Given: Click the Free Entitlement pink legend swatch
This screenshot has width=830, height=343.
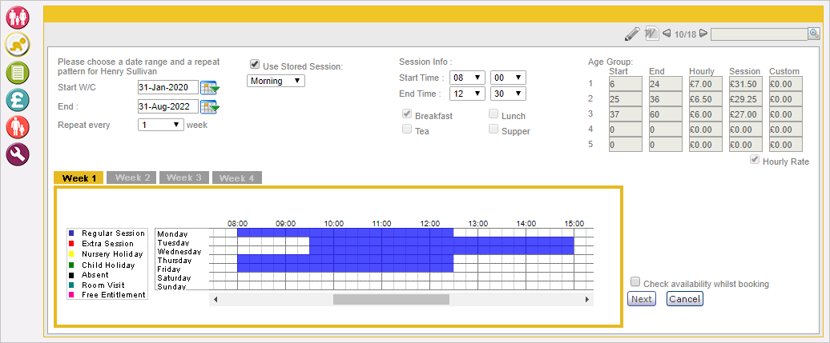Looking at the screenshot, I should pos(71,295).
